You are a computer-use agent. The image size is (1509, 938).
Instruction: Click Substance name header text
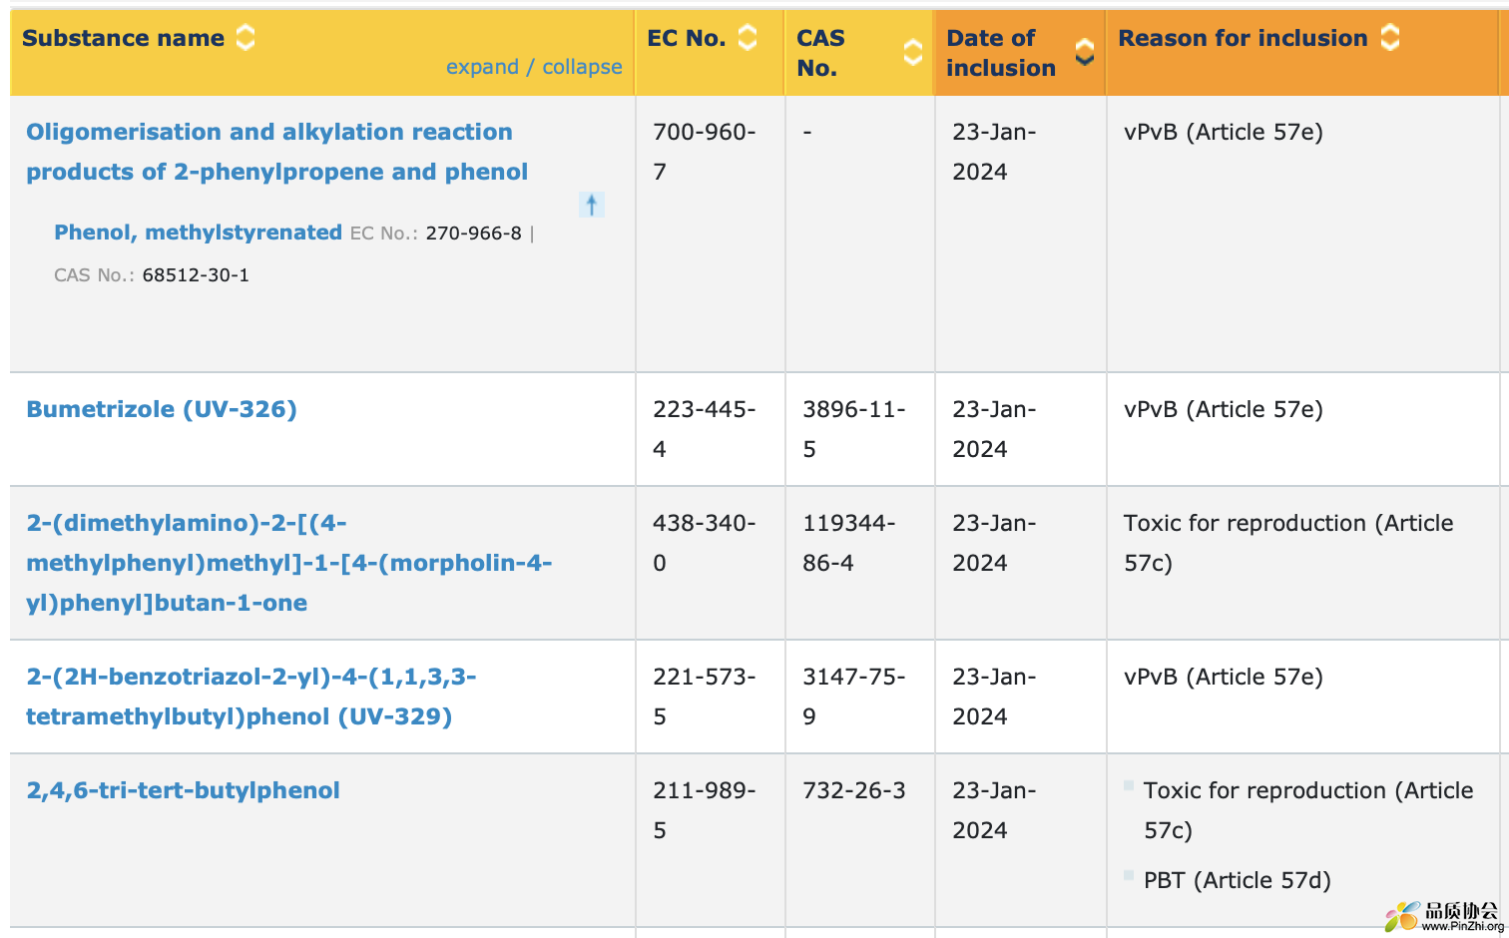pyautogui.click(x=123, y=38)
